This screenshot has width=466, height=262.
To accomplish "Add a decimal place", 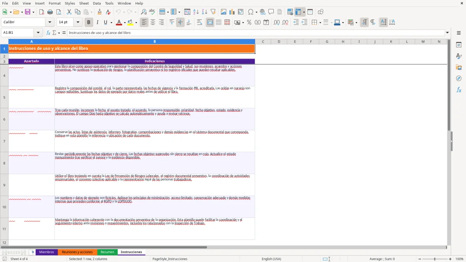I will 276,23.
